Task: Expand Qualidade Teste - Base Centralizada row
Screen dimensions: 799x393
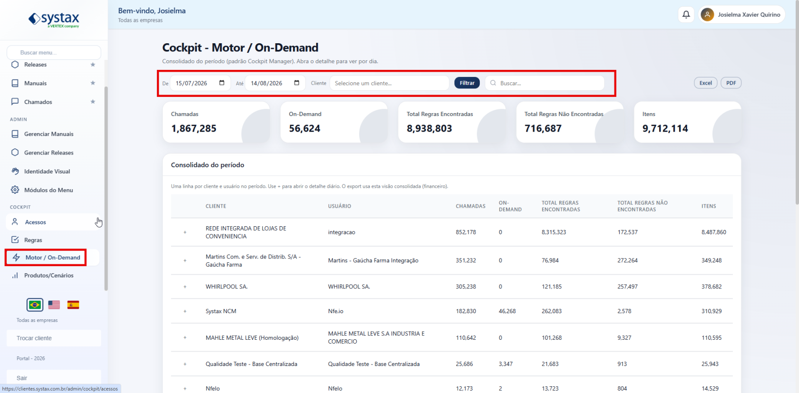Action: (x=185, y=364)
